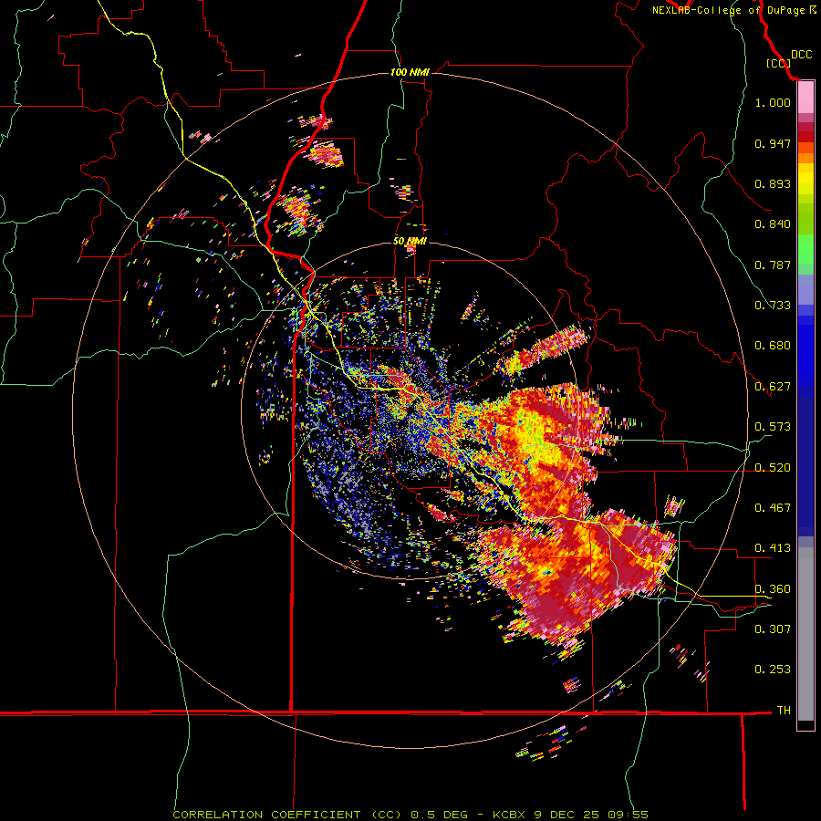Select the 0.893 legend value
Viewport: 821px width, 821px height.
click(773, 183)
